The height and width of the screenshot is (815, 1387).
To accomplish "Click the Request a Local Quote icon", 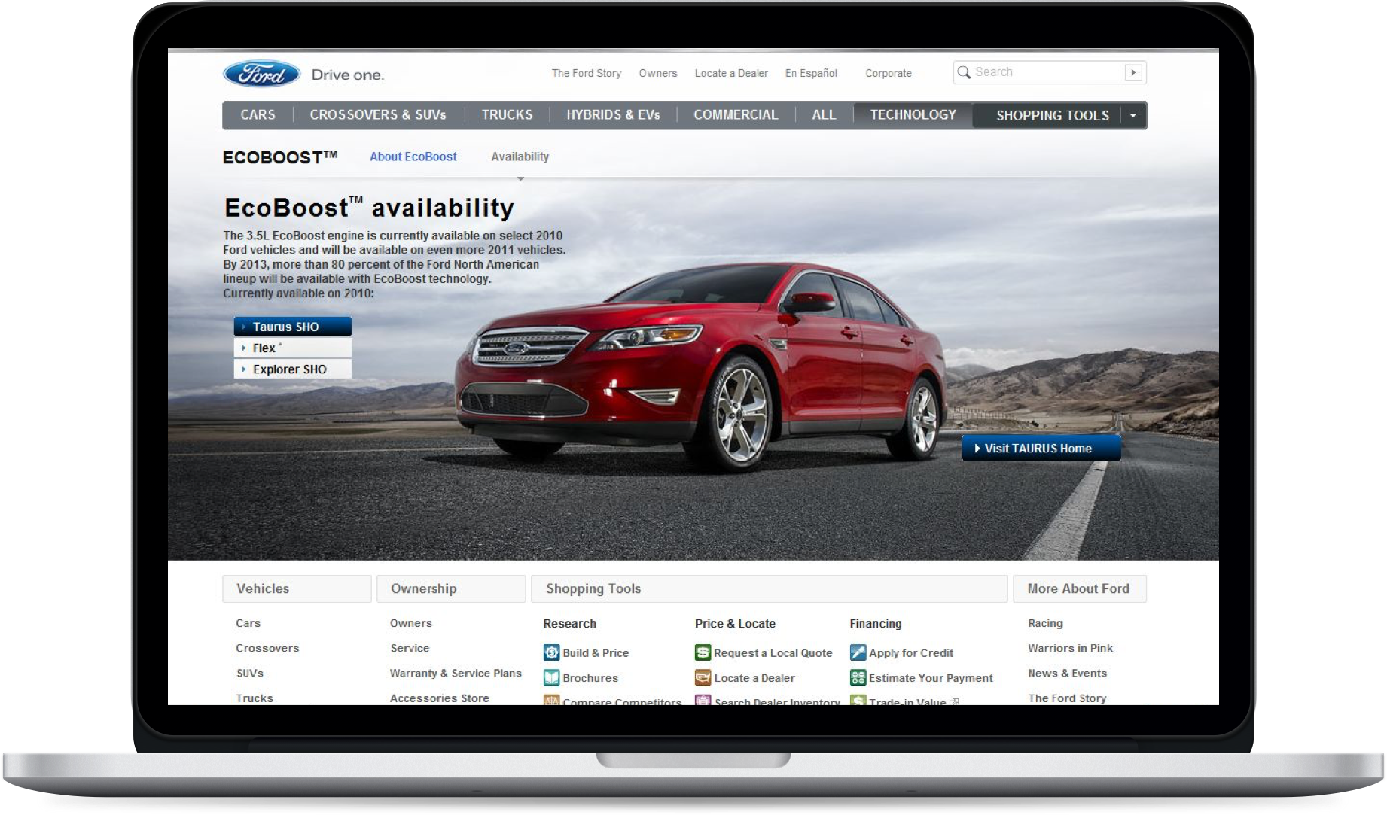I will 703,652.
